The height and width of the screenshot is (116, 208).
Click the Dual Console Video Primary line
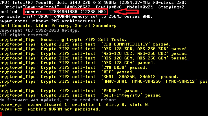[58, 26]
